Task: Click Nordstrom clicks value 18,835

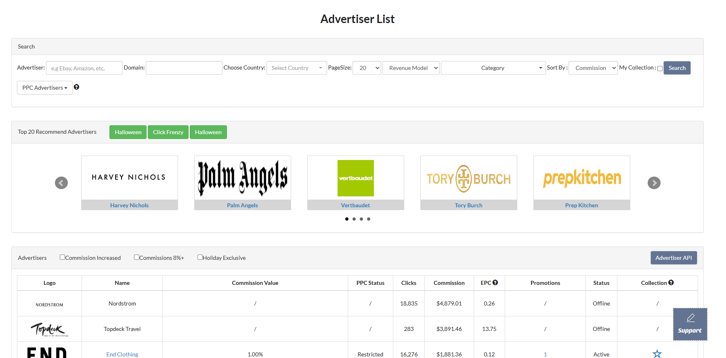Action: click(409, 303)
